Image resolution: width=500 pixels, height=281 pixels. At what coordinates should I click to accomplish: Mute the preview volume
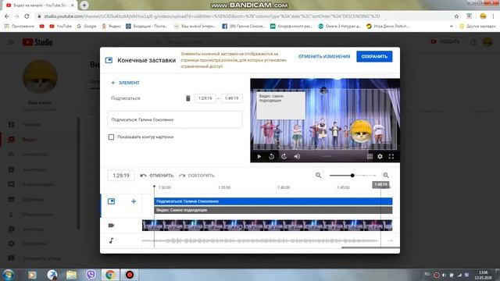point(297,156)
